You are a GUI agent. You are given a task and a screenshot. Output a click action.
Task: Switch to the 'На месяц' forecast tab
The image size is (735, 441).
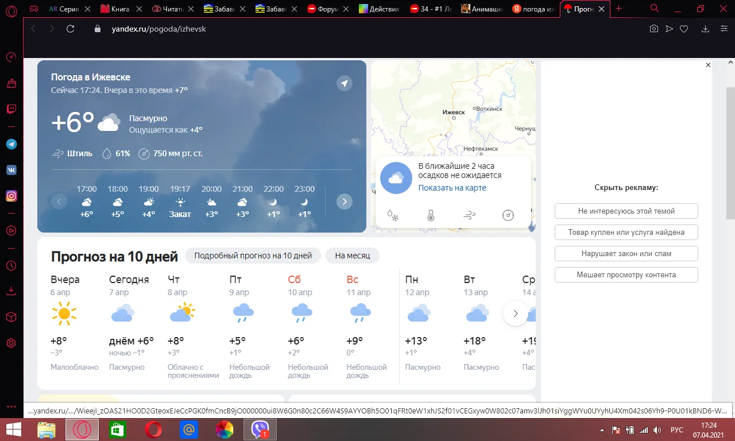tap(351, 256)
